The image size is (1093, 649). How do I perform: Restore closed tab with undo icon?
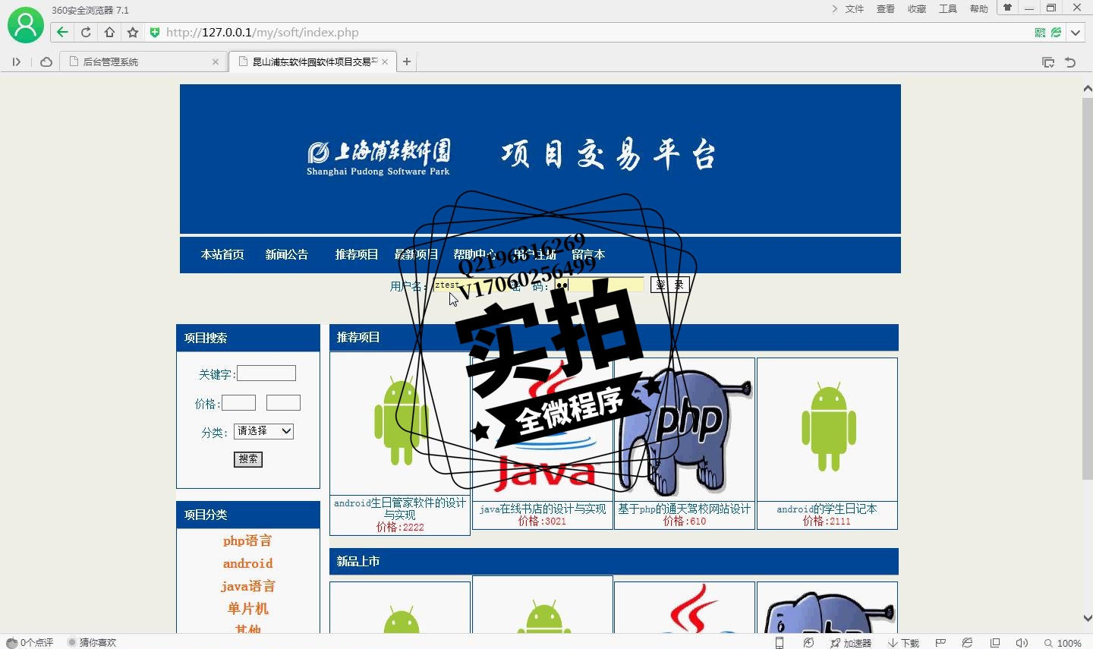[1070, 62]
